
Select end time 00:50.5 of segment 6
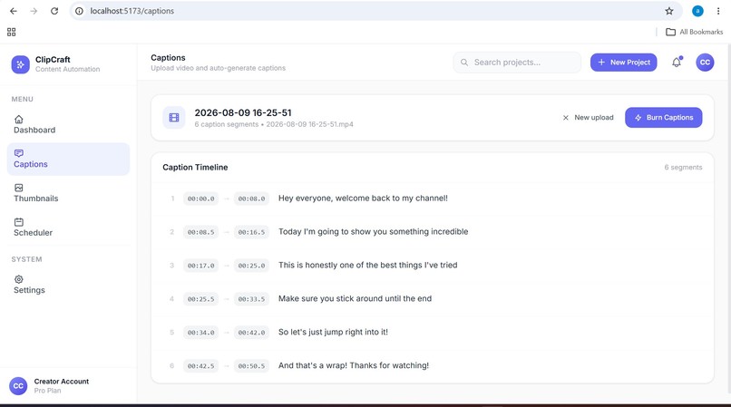pos(251,366)
